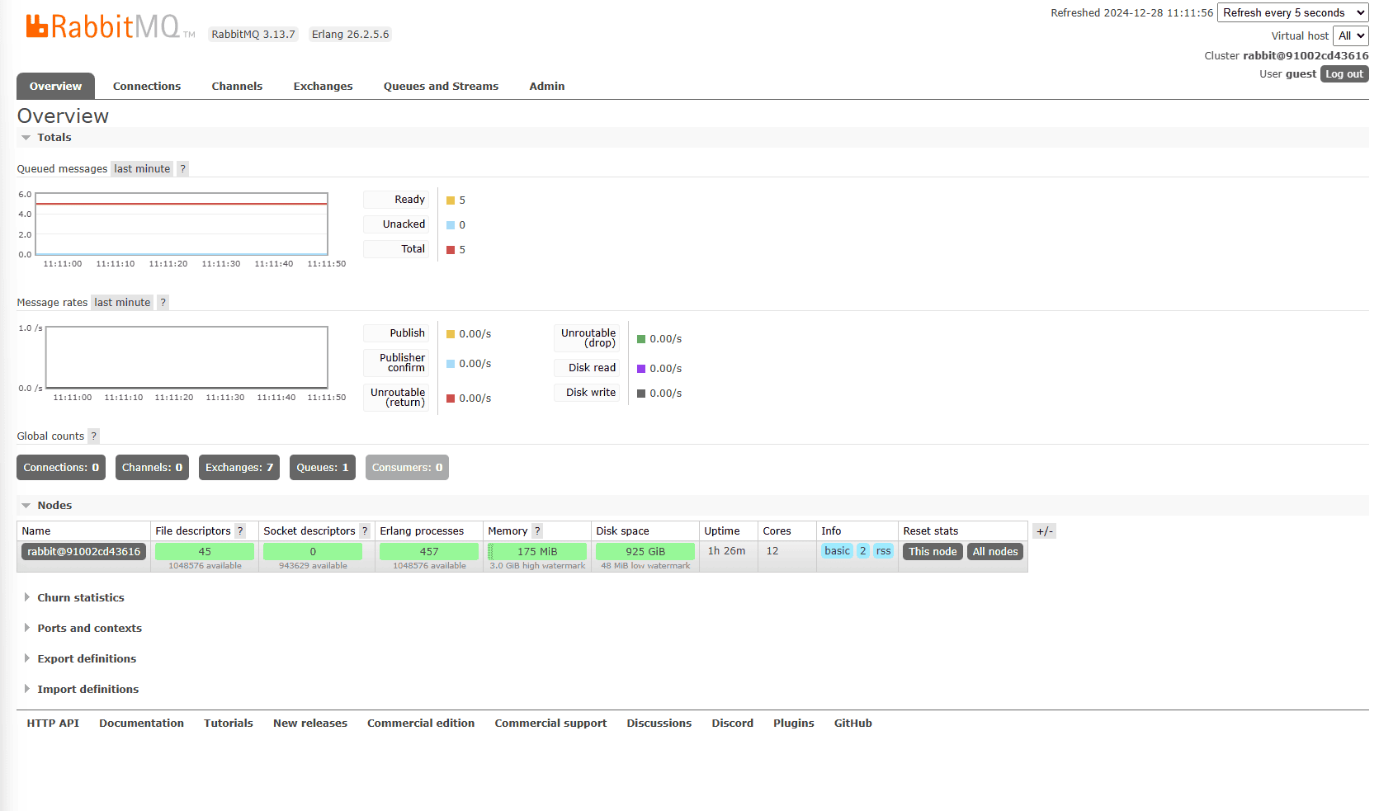
Task: Toggle node columns with +/- button
Action: point(1045,530)
